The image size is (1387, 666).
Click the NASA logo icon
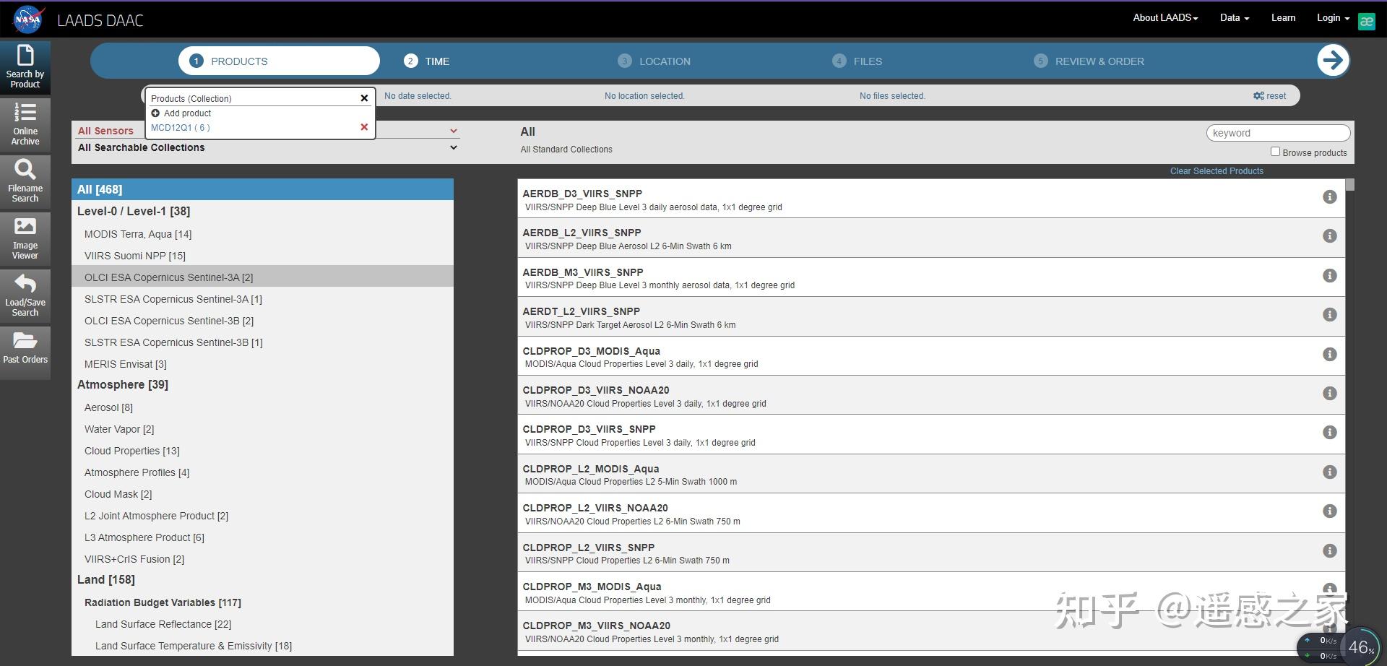(29, 20)
